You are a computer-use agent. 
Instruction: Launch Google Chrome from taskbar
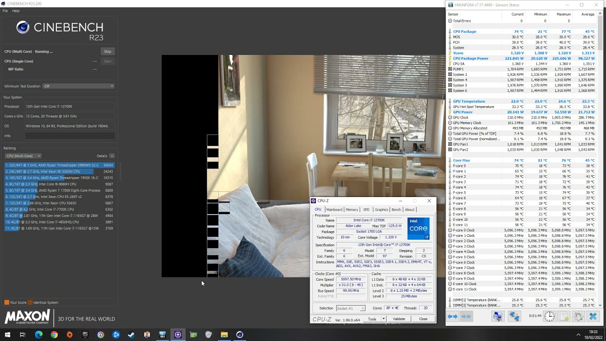[54, 334]
